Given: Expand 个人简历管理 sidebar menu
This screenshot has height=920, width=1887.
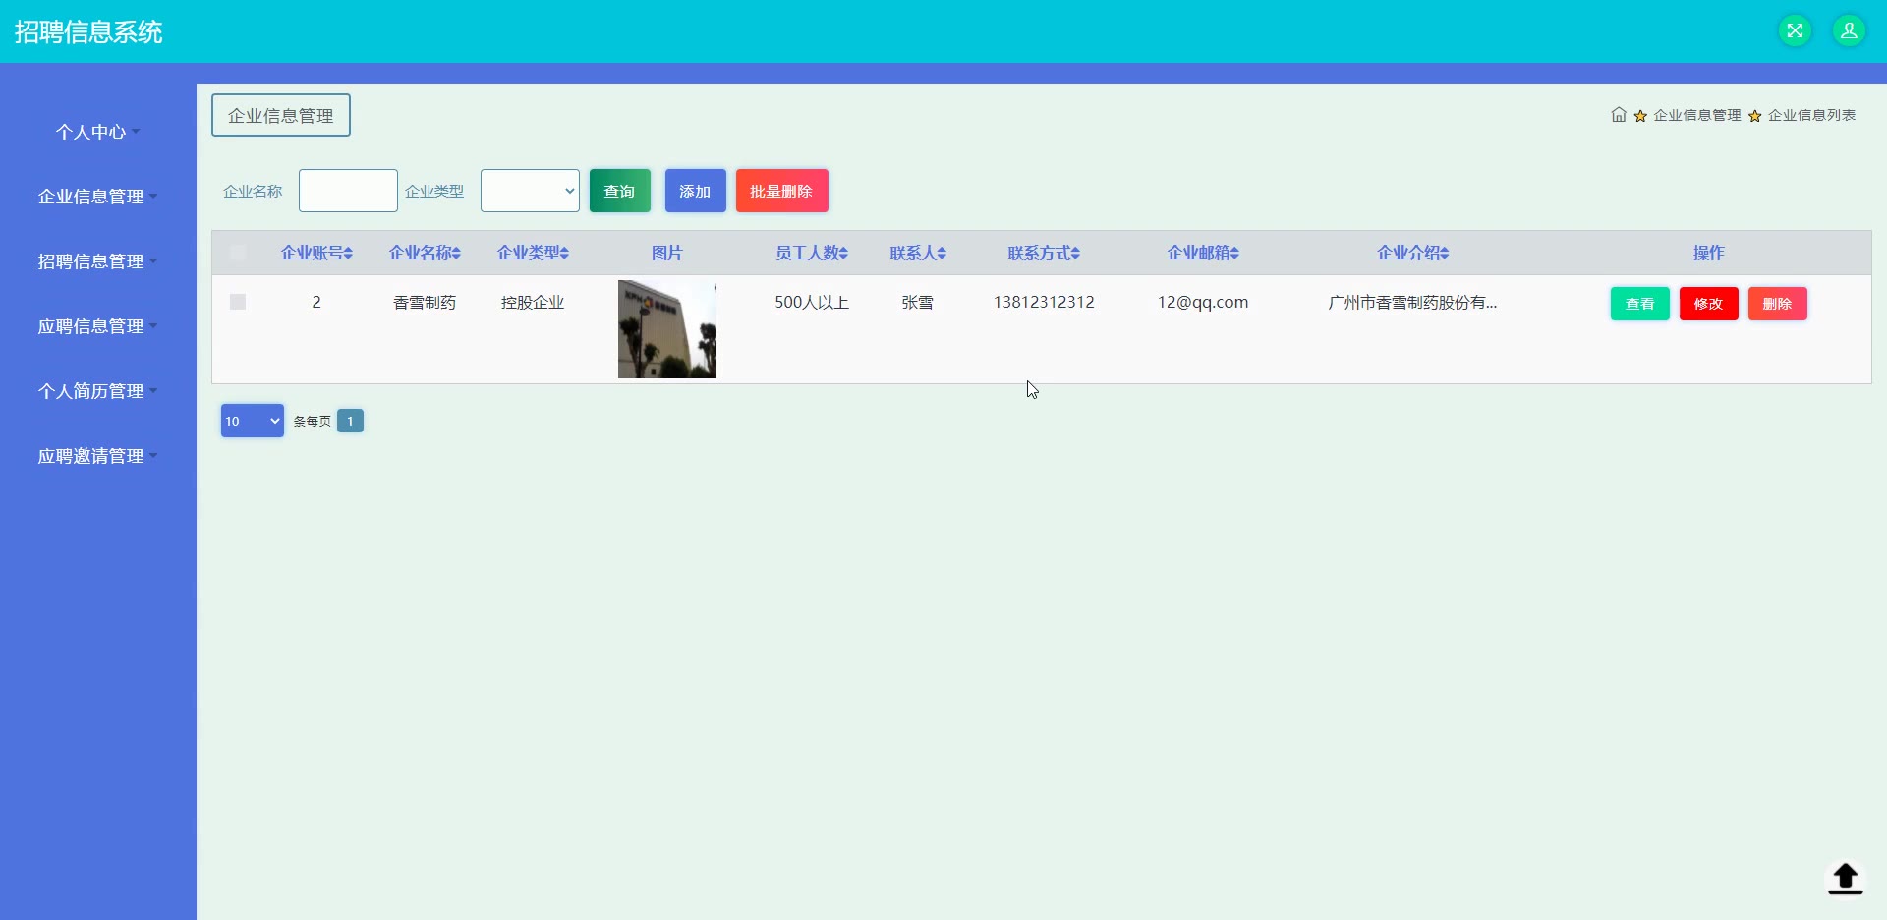Looking at the screenshot, I should tap(97, 391).
